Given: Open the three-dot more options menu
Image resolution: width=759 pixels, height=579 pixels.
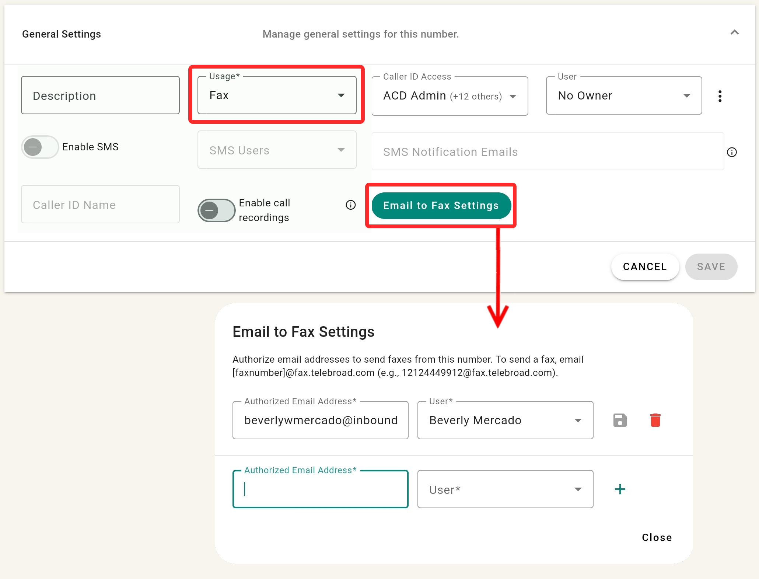Looking at the screenshot, I should point(720,96).
